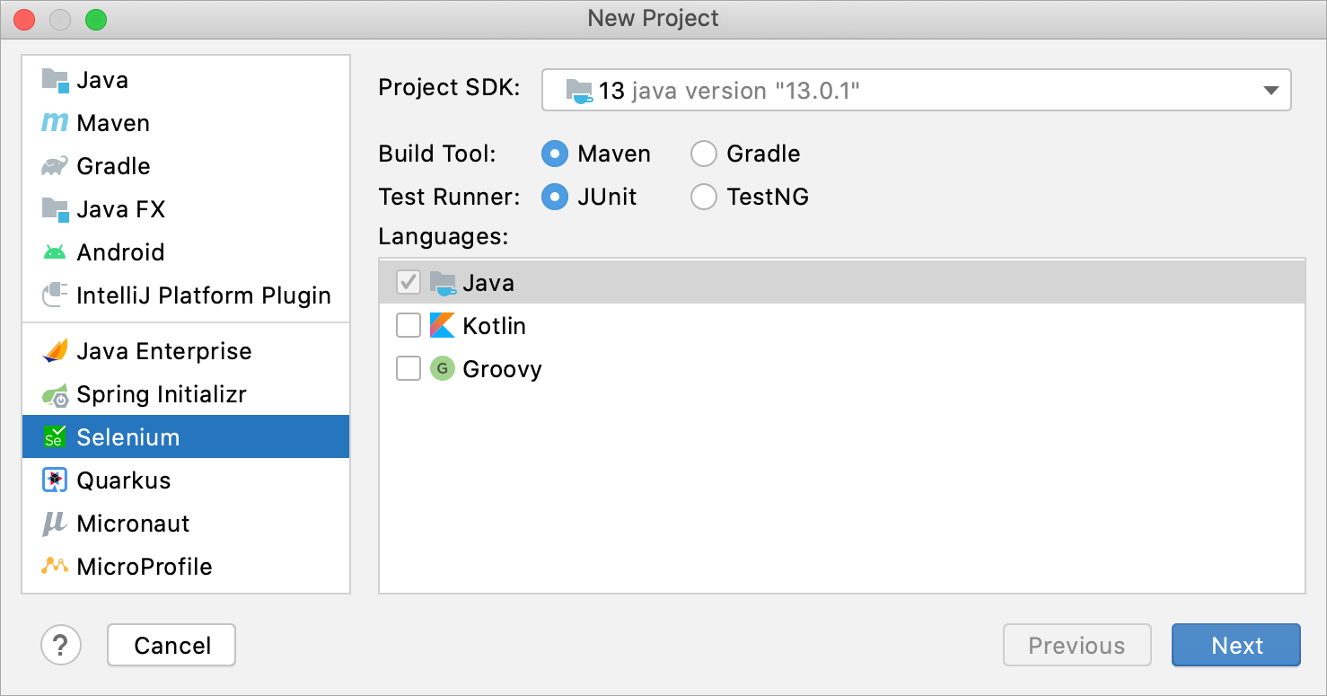Select the Micronaut framework icon

54,524
